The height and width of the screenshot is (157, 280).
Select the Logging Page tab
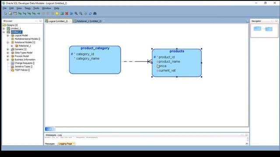[x=65, y=143]
